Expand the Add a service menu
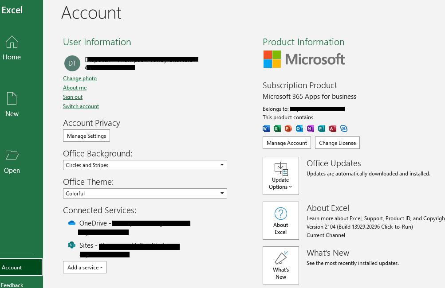445x288 pixels. 85,267
